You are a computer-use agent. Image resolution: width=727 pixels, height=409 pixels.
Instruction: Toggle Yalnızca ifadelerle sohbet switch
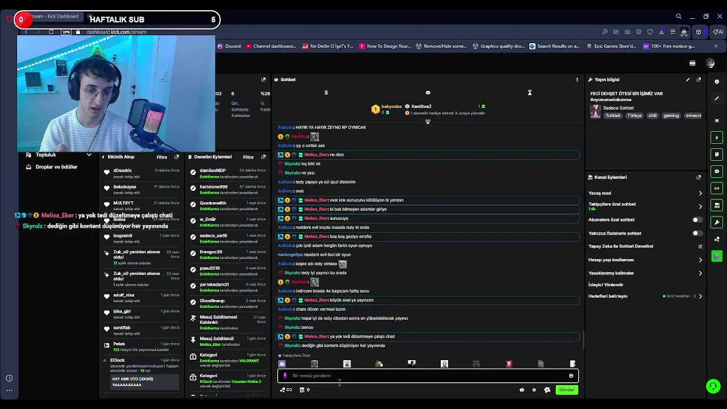point(696,233)
